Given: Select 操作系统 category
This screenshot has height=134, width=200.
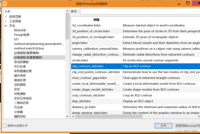Looking at the screenshot, I should pyautogui.click(x=20, y=75).
